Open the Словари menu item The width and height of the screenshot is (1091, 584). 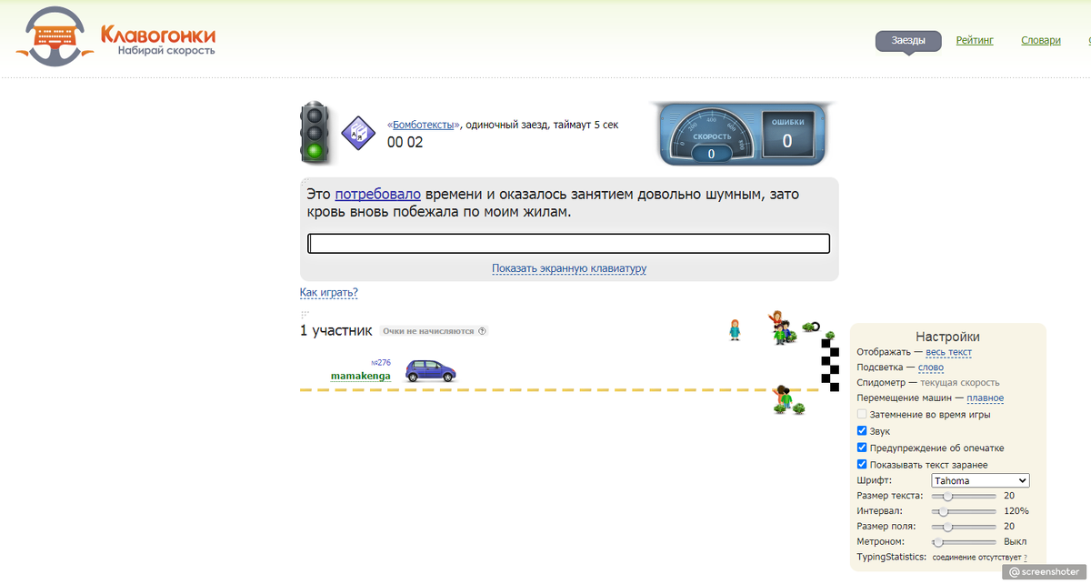tap(1041, 41)
